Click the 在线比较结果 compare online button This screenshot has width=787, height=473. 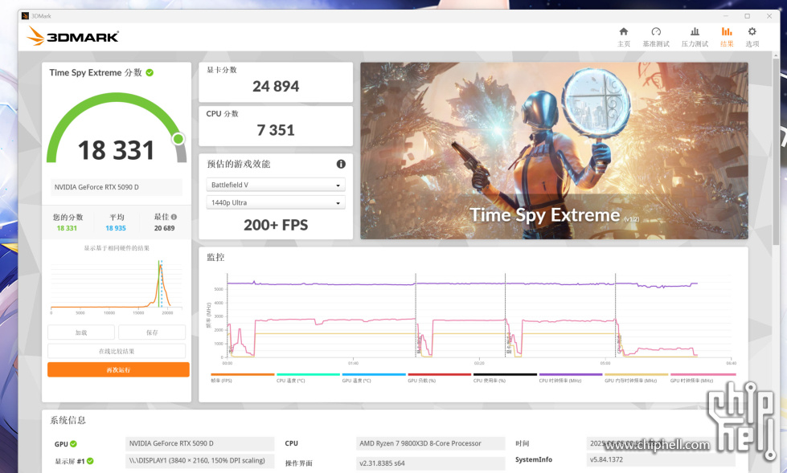click(117, 351)
